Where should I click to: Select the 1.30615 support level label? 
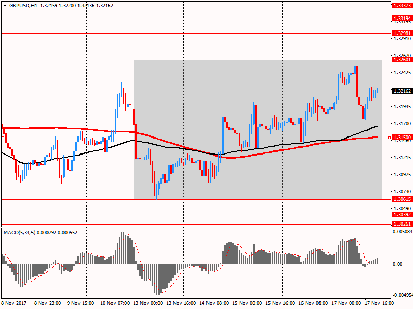pyautogui.click(x=402, y=199)
